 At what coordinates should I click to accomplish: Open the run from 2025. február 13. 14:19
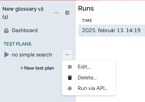111,30
